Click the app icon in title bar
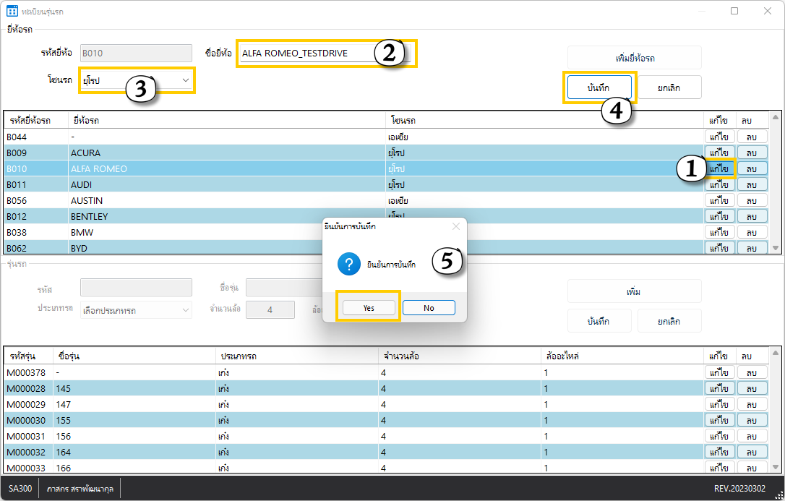Screen dimensions: 785x501 pyautogui.click(x=12, y=11)
